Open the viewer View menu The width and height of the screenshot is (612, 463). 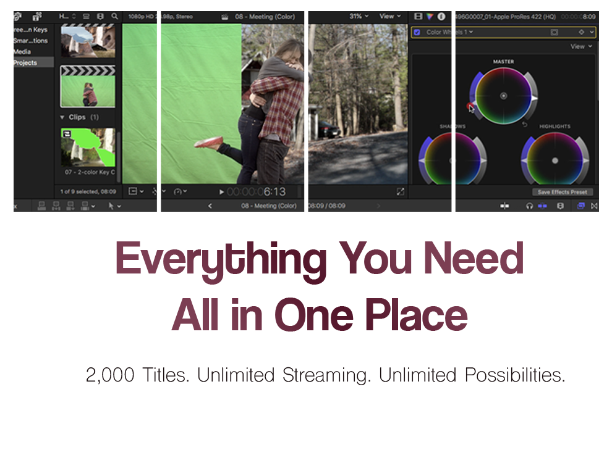pyautogui.click(x=390, y=16)
